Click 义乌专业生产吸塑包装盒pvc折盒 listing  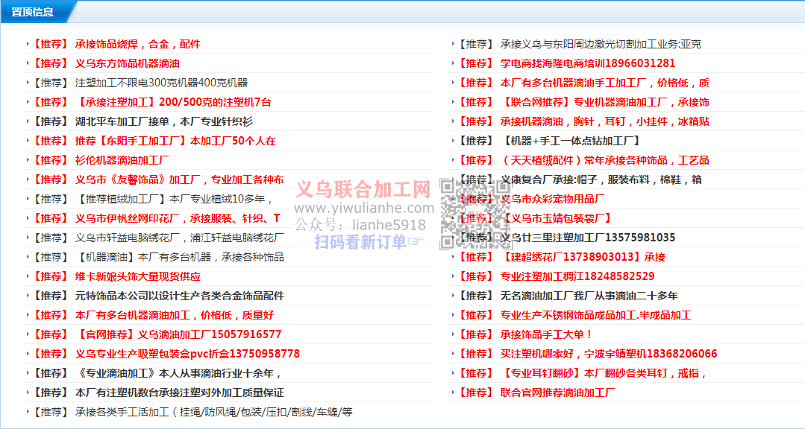click(x=187, y=355)
